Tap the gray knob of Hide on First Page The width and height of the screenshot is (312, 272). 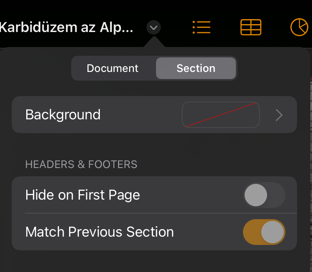(256, 195)
